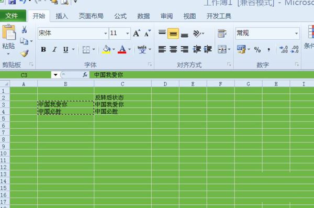Open the 对齐方式 group dialog launcher

[229, 64]
